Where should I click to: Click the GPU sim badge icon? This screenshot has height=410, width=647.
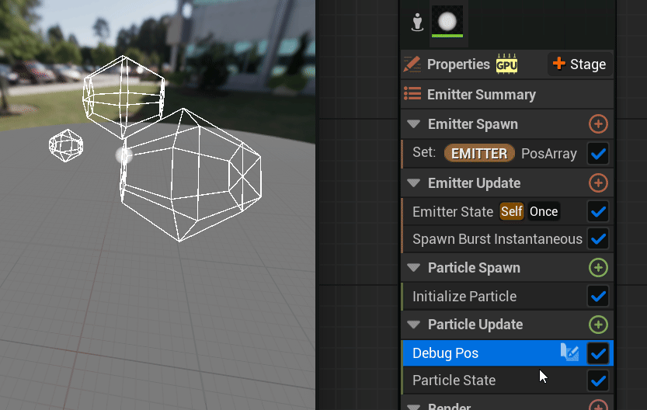point(506,64)
